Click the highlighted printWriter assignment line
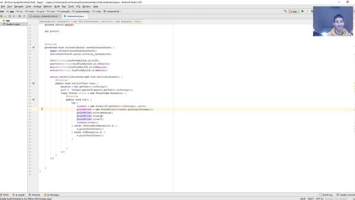 pyautogui.click(x=115, y=109)
